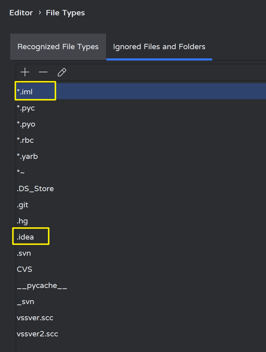Go to Editor breadcrumb link
Viewport: 266px width, 352px height.
21,13
